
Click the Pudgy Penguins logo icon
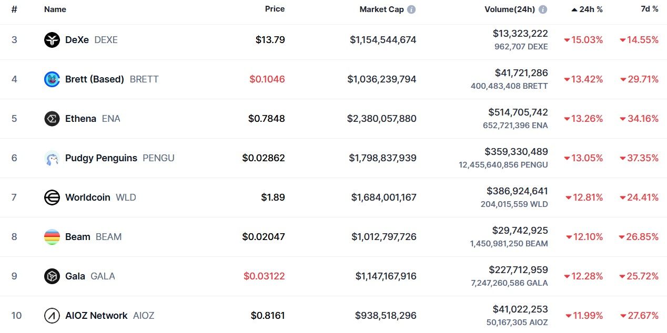52,158
